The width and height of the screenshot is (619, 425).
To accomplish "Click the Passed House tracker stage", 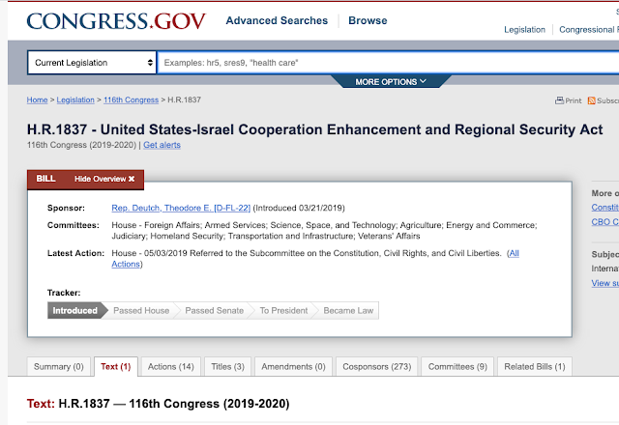I will pos(141,311).
